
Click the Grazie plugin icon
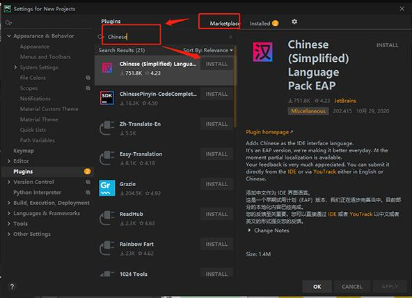pyautogui.click(x=107, y=188)
